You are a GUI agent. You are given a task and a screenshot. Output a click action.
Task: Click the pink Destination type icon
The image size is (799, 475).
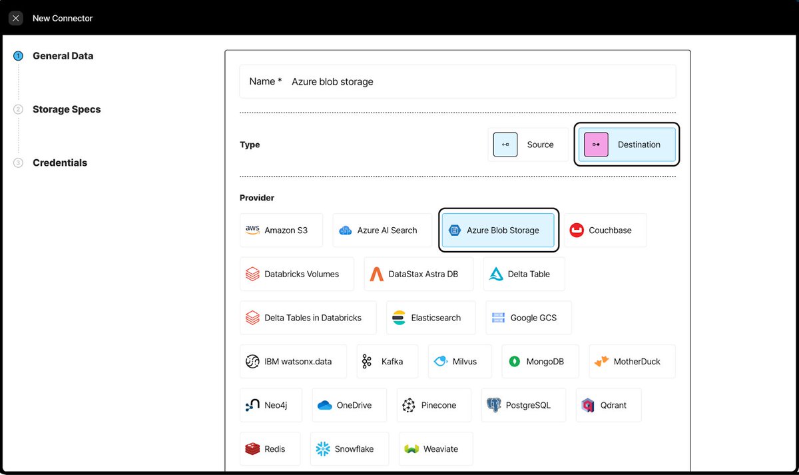pyautogui.click(x=596, y=145)
